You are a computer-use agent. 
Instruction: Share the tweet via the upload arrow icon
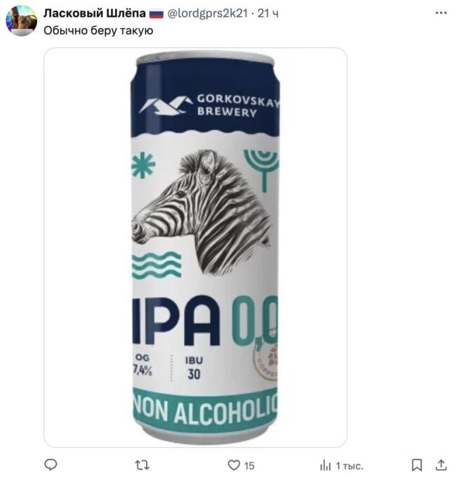click(x=441, y=465)
